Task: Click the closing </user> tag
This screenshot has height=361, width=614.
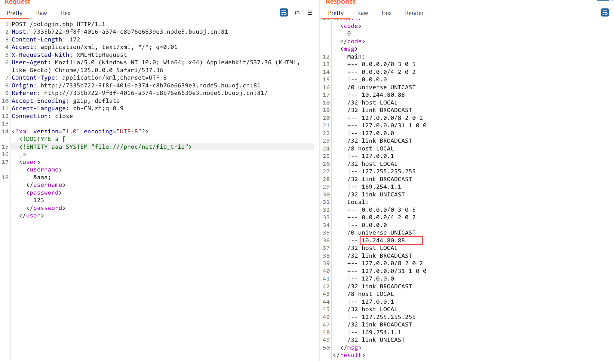Action: [31, 216]
